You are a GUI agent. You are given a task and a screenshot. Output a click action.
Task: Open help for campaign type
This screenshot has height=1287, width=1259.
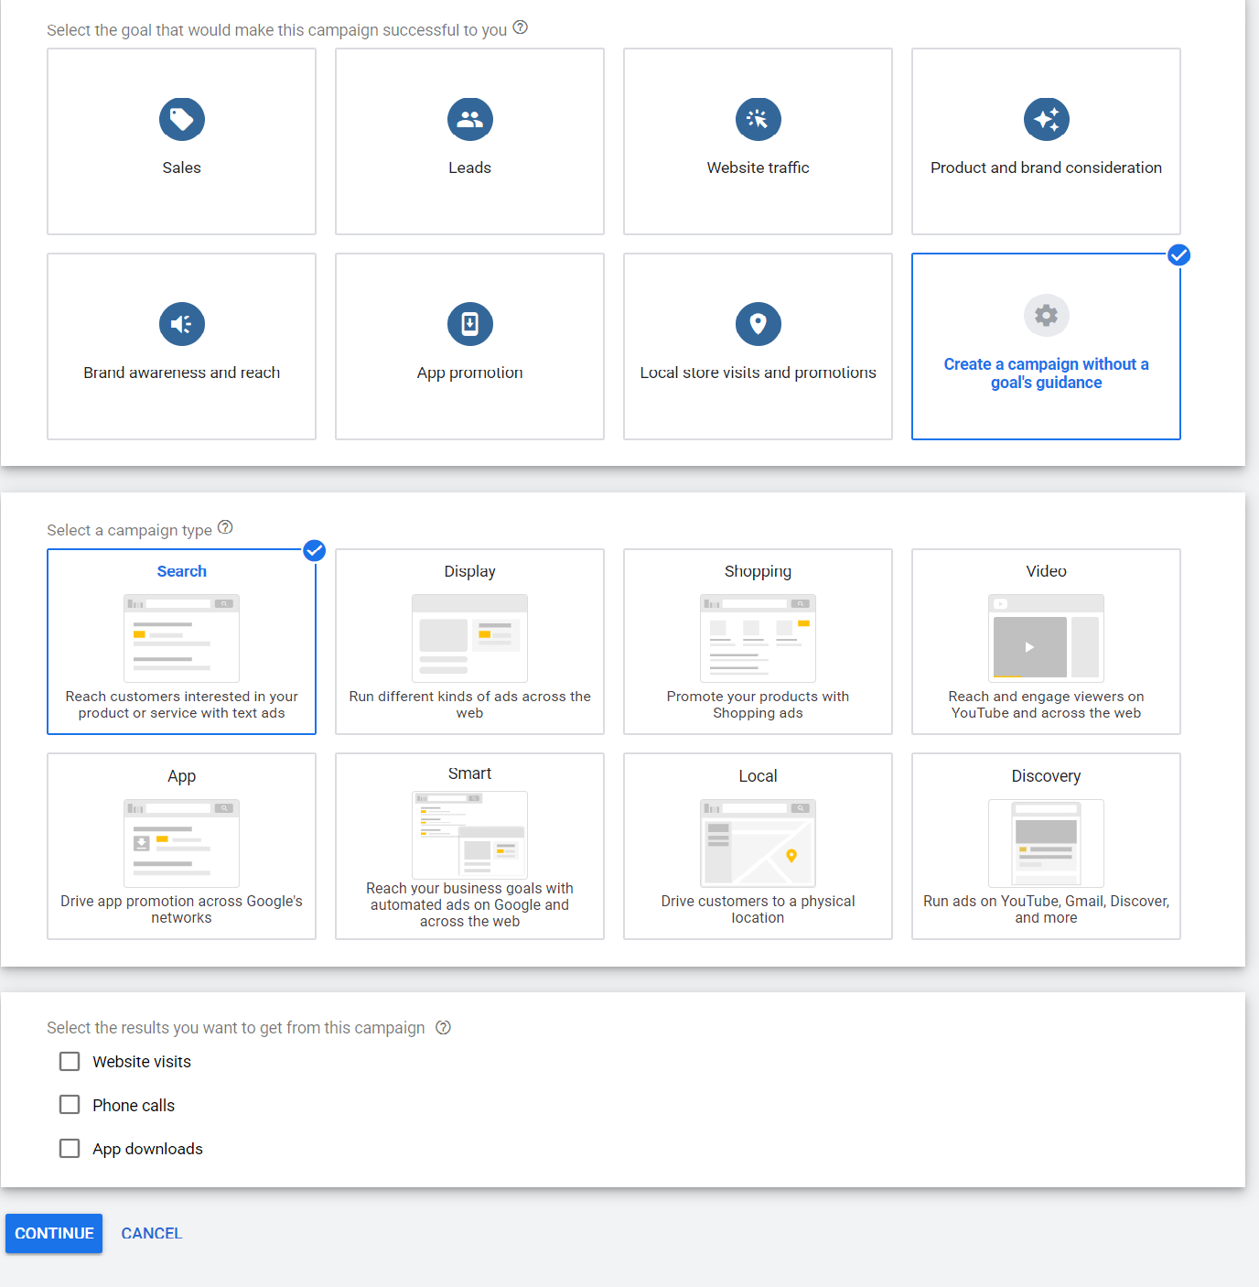coord(225,528)
